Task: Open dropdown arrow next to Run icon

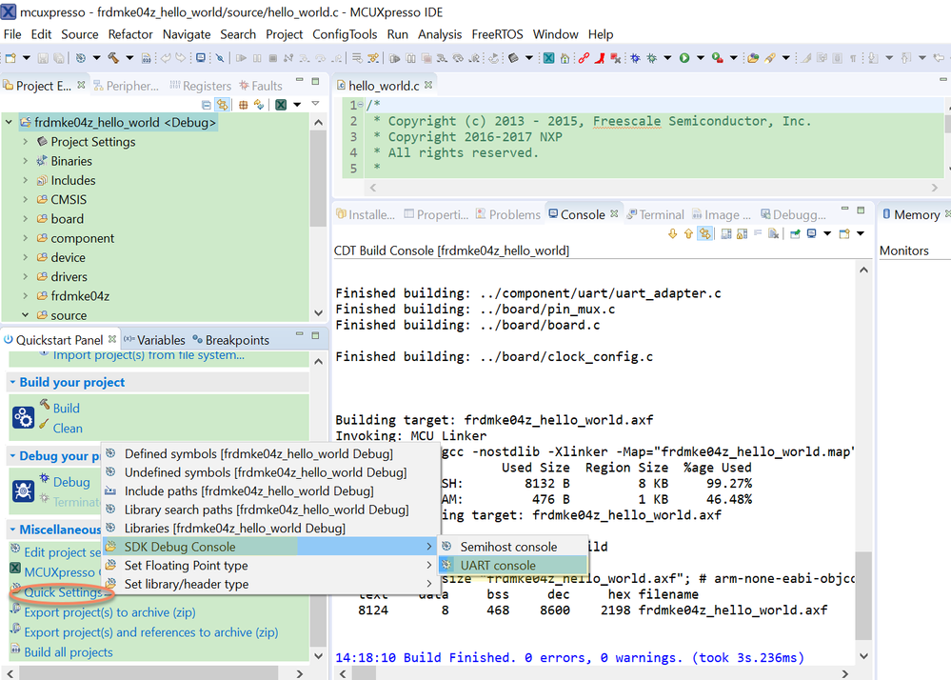Action: point(700,58)
